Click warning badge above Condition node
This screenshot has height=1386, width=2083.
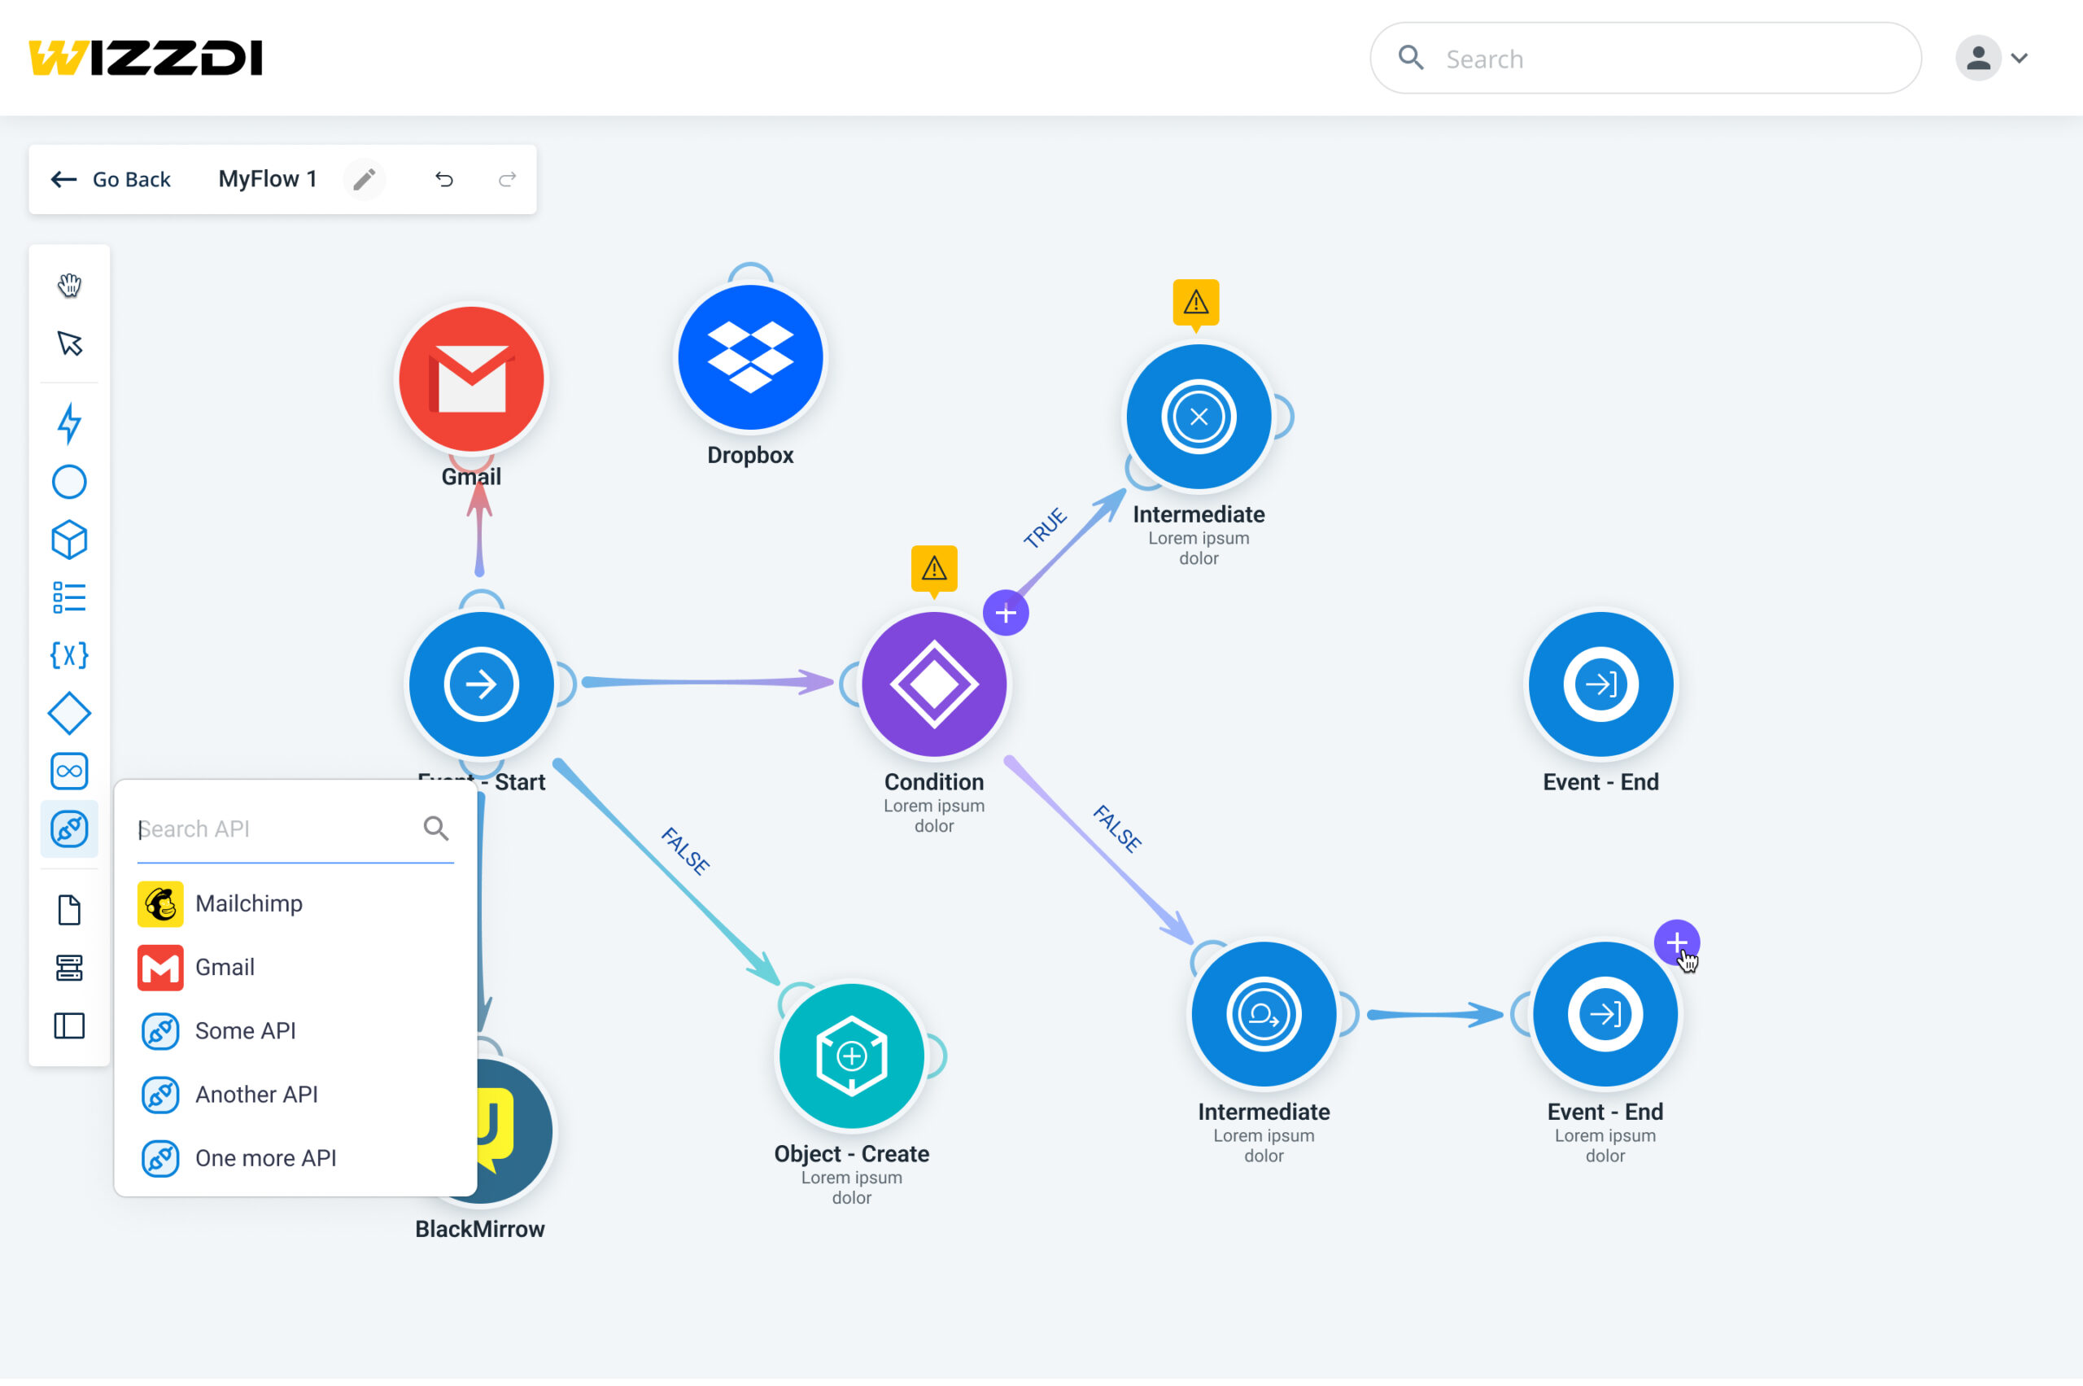(x=933, y=571)
